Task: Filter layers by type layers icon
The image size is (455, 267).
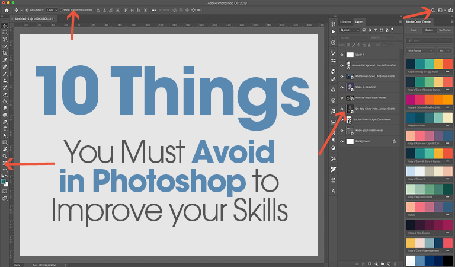Action: (376, 30)
